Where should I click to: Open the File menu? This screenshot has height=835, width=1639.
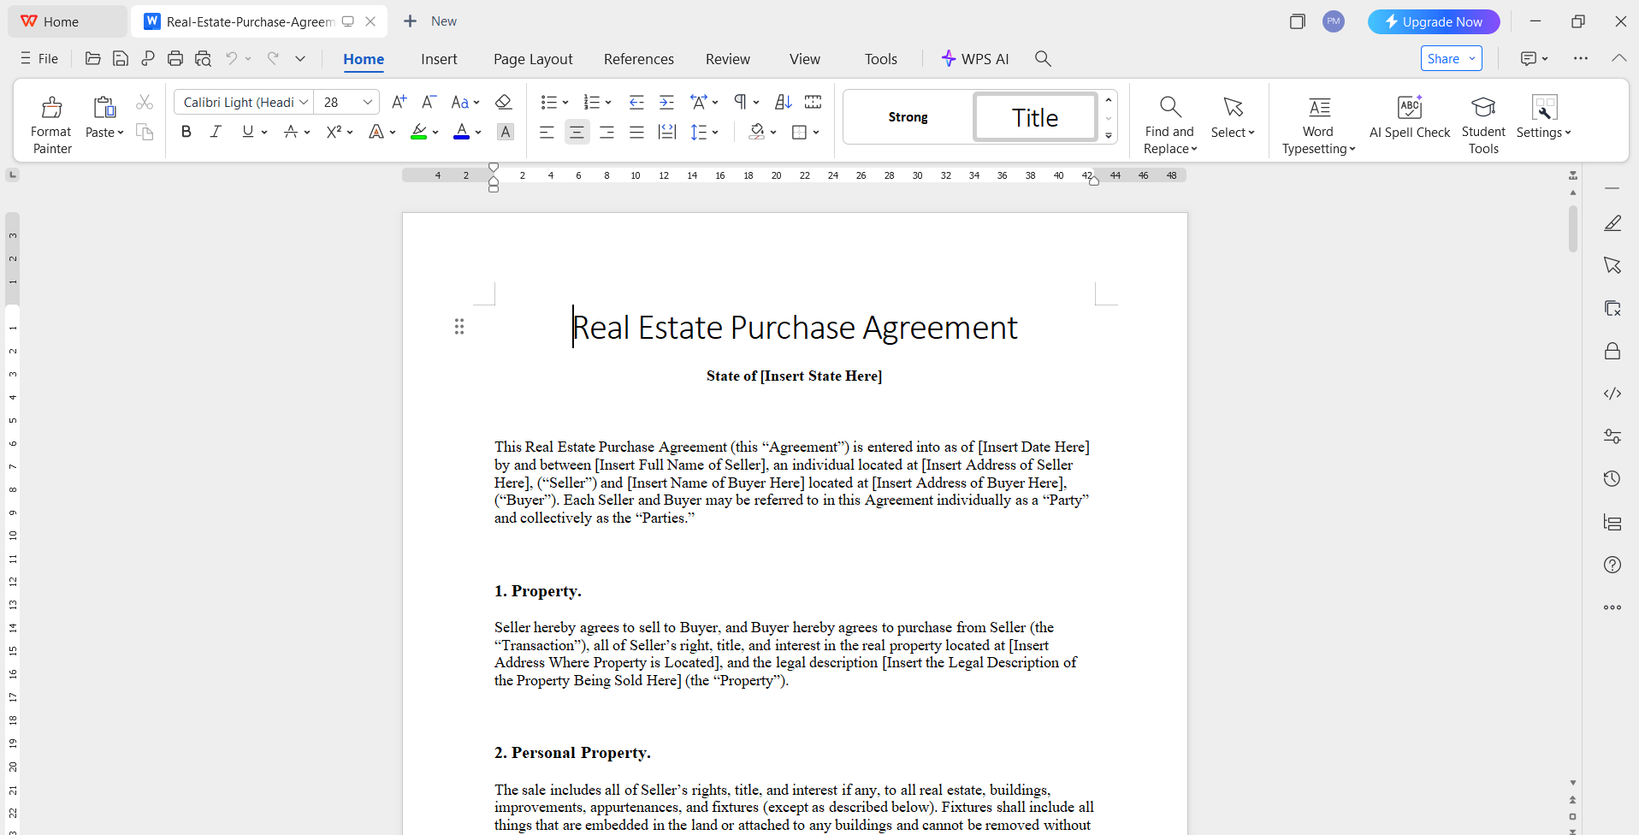coord(39,58)
